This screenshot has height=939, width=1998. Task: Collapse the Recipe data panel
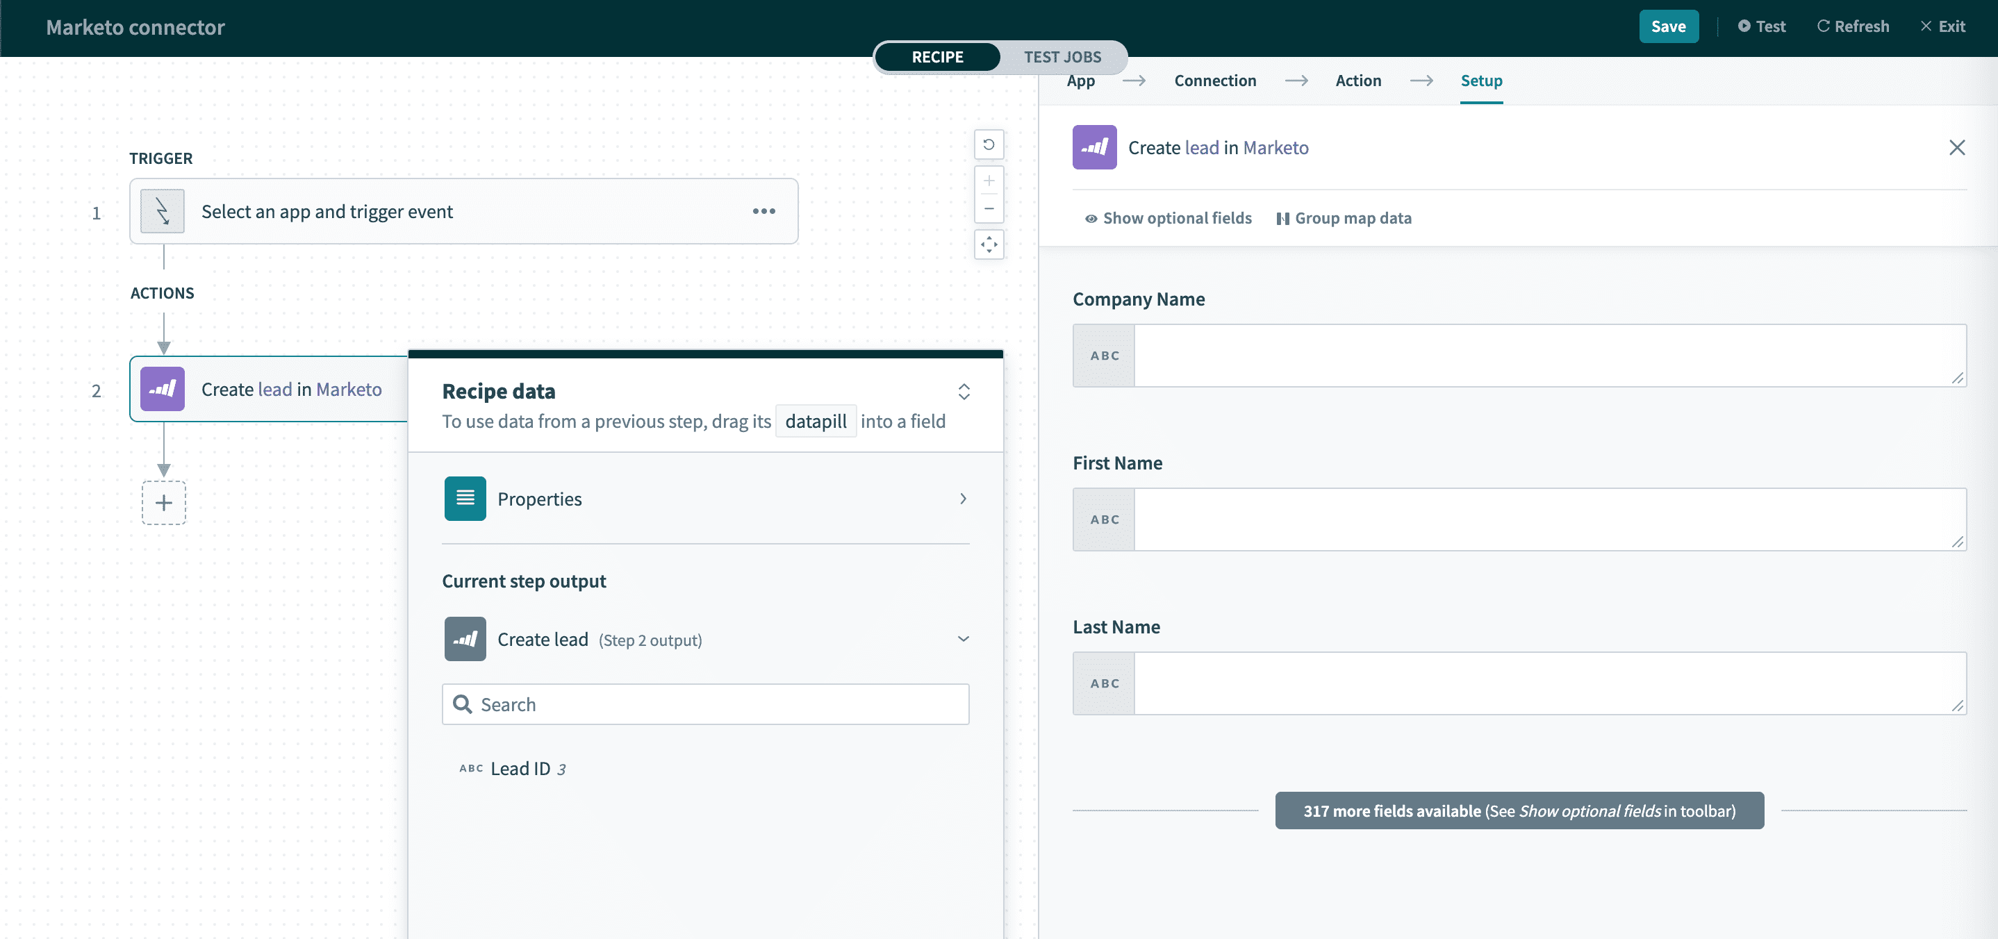coord(964,392)
